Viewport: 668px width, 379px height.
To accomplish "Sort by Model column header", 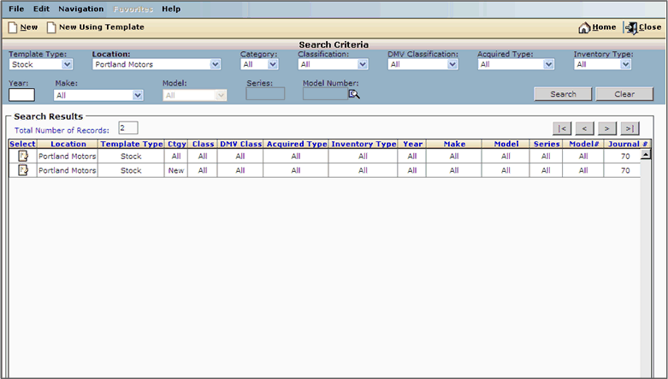I will tap(506, 144).
